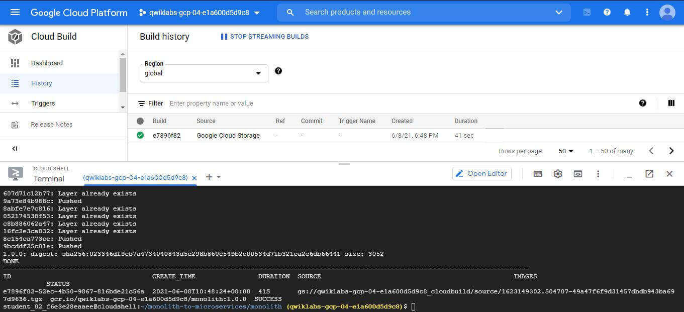This screenshot has width=684, height=312.
Task: Open build e7896f82 details
Action: [166, 135]
